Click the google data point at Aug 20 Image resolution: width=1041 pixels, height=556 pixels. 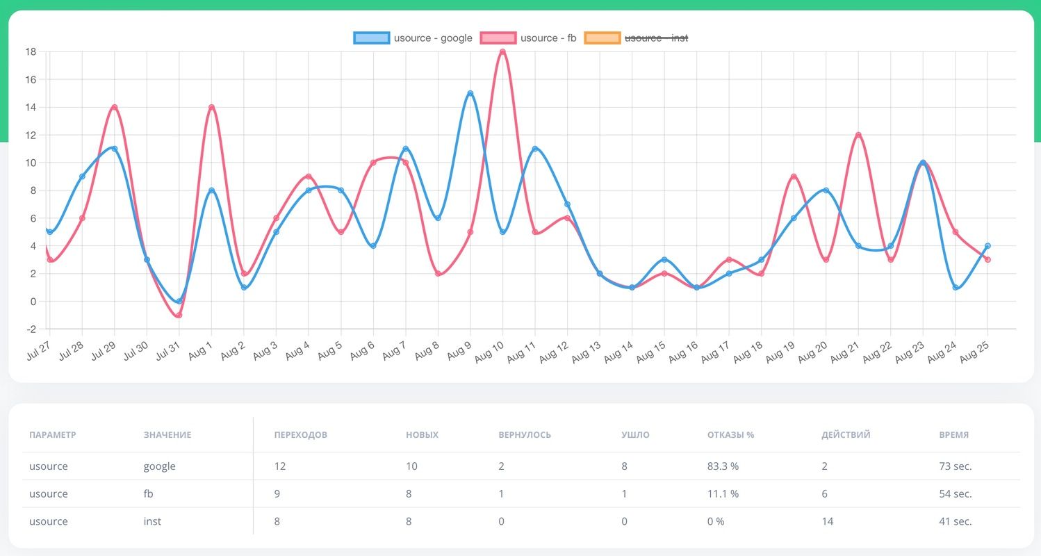(826, 190)
